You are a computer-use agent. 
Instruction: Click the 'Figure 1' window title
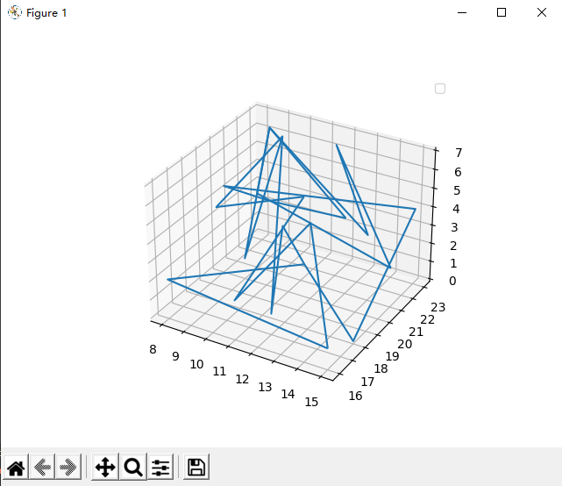(46, 13)
